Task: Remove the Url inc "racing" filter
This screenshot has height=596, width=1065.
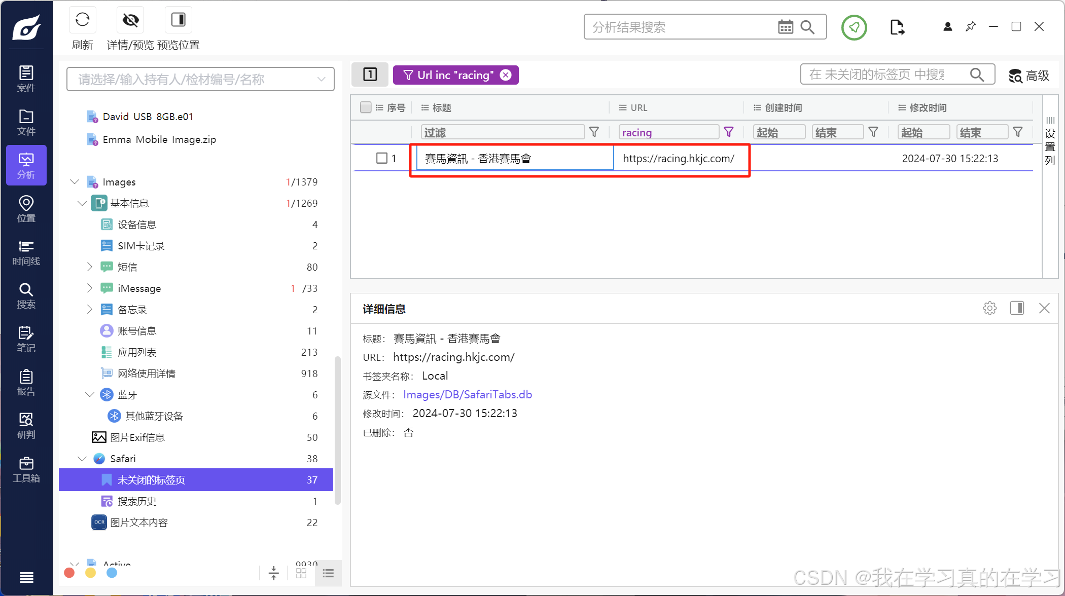Action: (x=506, y=75)
